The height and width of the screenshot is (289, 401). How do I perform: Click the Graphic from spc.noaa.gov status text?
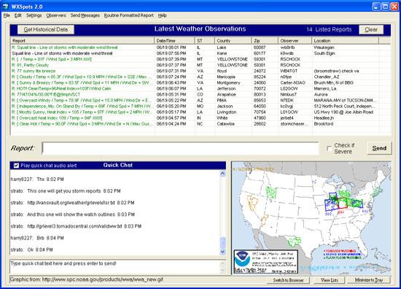coord(87,280)
